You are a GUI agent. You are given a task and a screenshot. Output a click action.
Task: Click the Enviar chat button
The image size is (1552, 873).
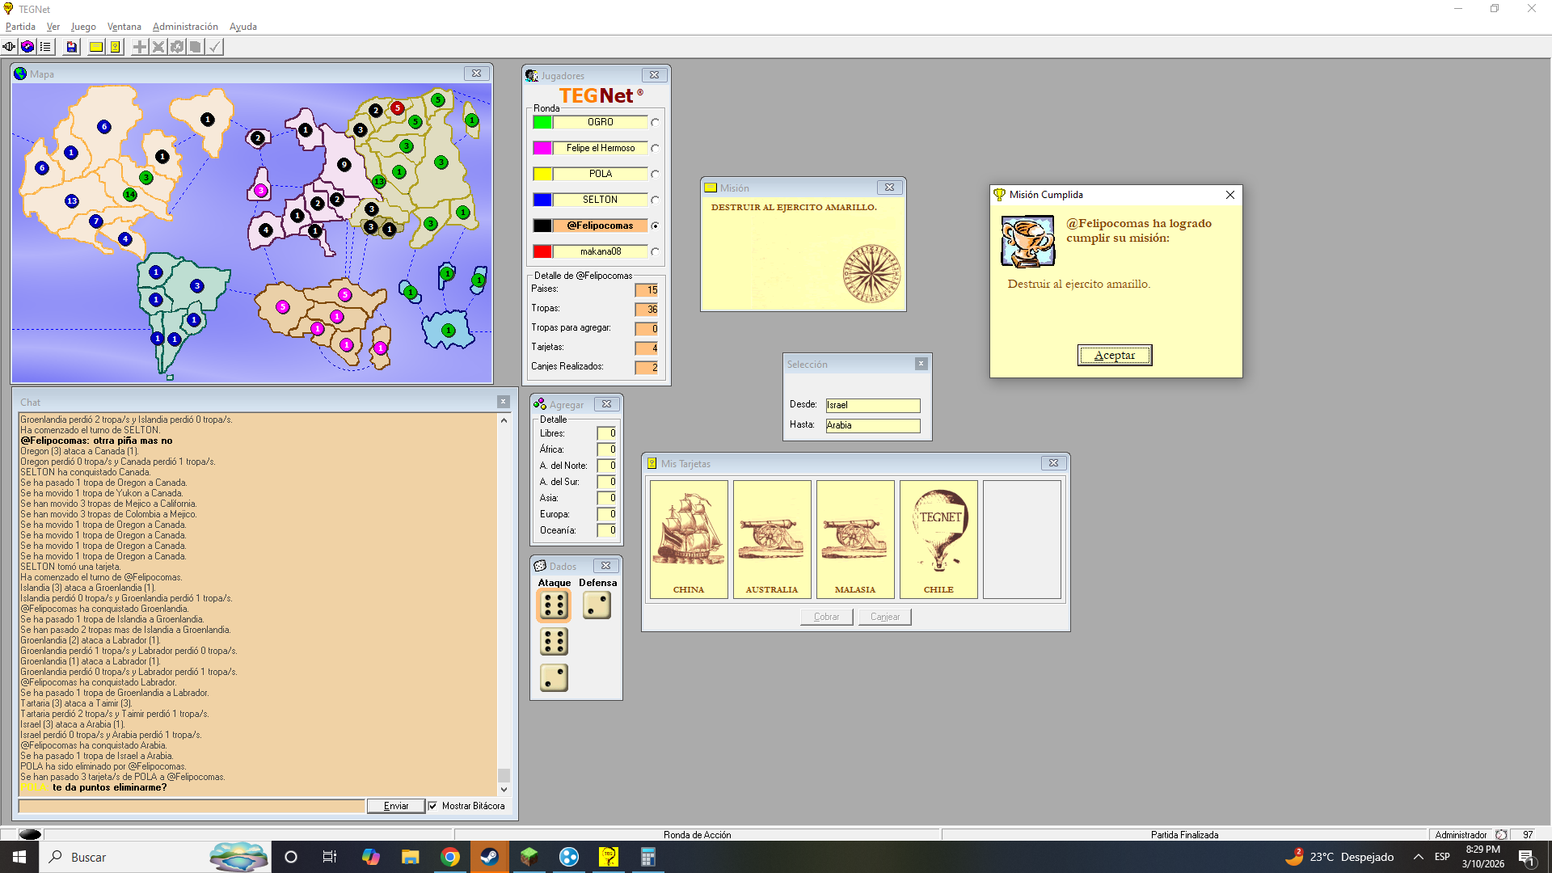pyautogui.click(x=395, y=806)
